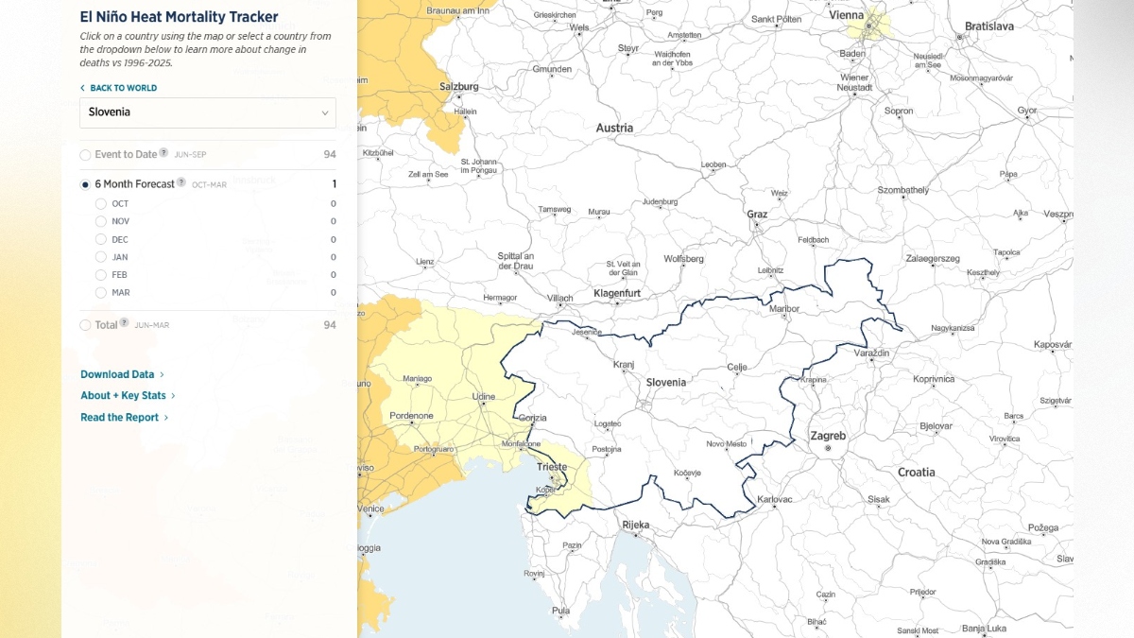
Task: Click the Maribor city label on the map
Action: pos(785,309)
